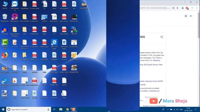Select the newbaba file icon
The image size is (200, 112).
pyautogui.click(x=54, y=56)
